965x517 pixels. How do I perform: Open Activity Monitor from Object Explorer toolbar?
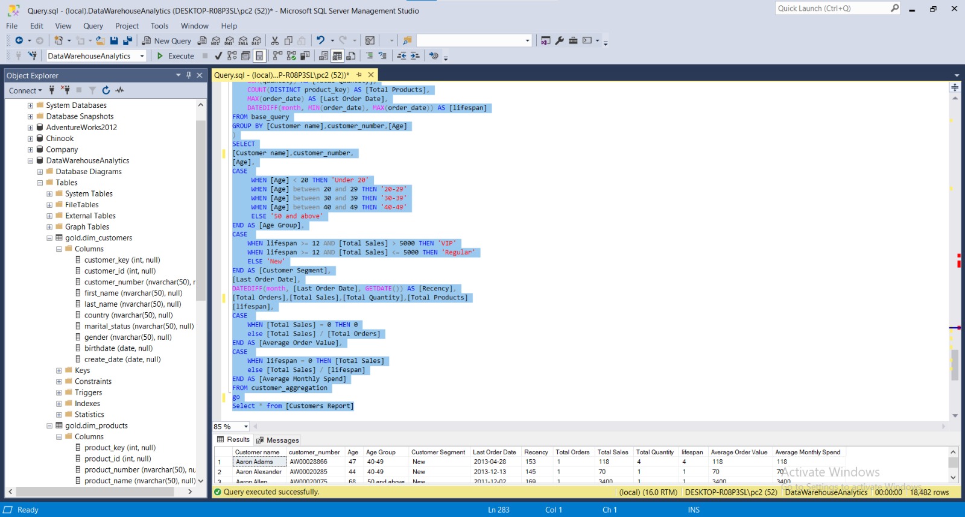pos(120,90)
